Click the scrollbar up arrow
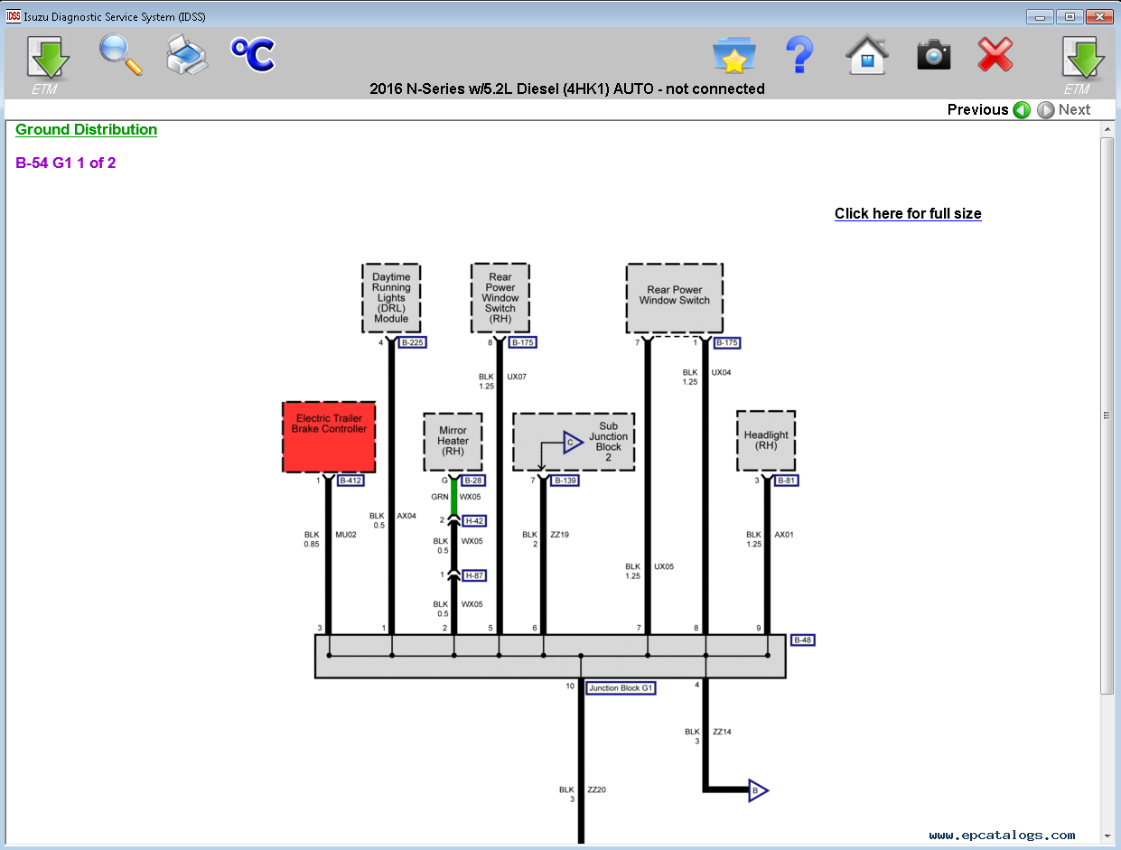 click(x=1107, y=130)
